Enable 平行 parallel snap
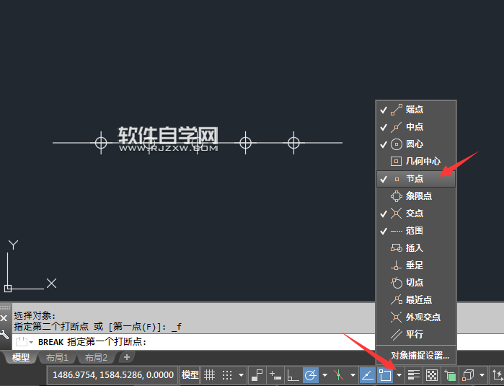This screenshot has height=386, width=504. (x=416, y=335)
